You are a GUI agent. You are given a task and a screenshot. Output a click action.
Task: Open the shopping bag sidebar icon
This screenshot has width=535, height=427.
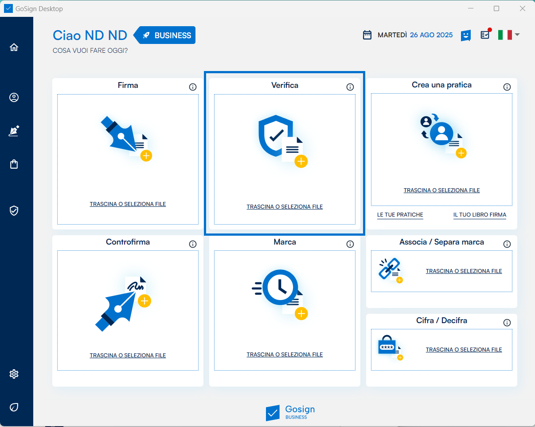pyautogui.click(x=14, y=164)
